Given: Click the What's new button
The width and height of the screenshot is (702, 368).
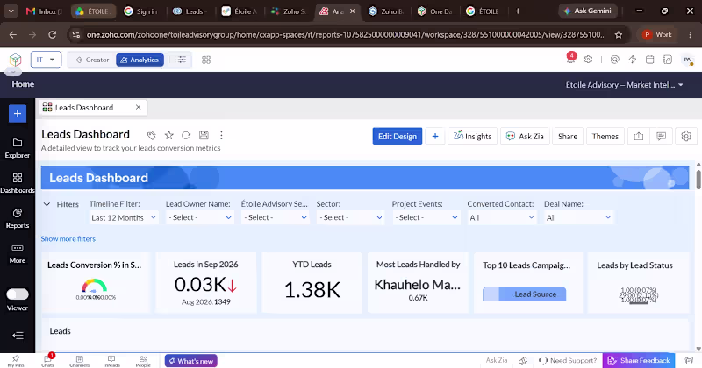Looking at the screenshot, I should 190,361.
